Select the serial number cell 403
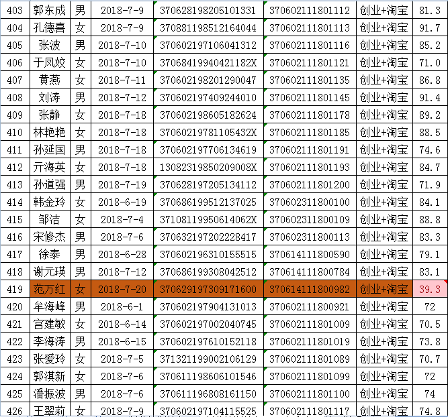The width and height of the screenshot is (448, 417). 15,11
